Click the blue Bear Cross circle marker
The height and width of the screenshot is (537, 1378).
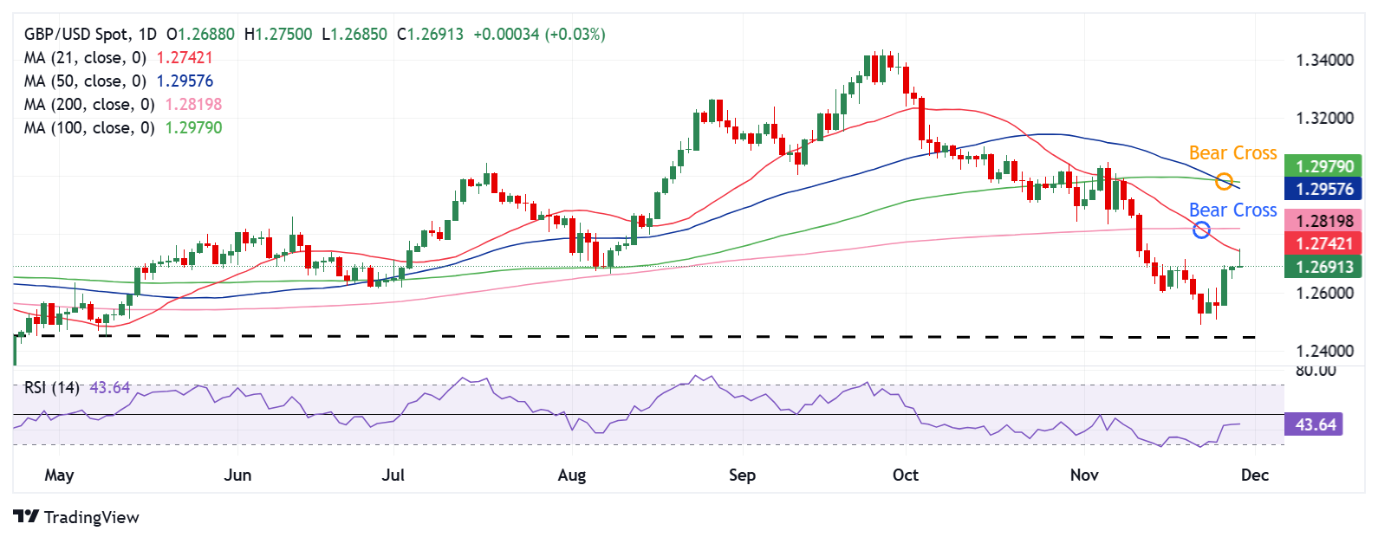1201,230
